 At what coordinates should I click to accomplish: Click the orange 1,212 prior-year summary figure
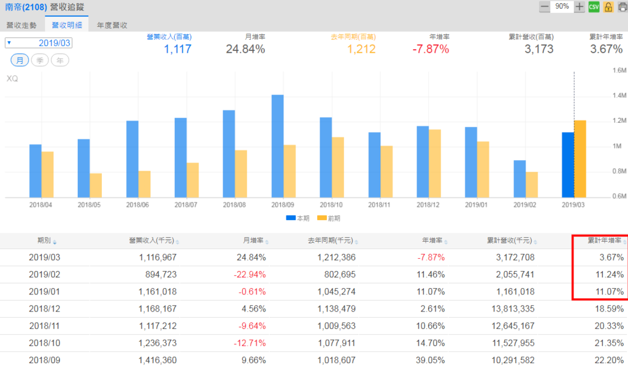[361, 49]
